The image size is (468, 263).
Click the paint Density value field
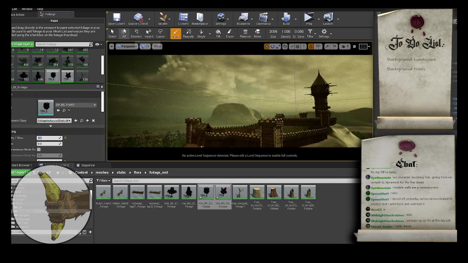pos(286,32)
